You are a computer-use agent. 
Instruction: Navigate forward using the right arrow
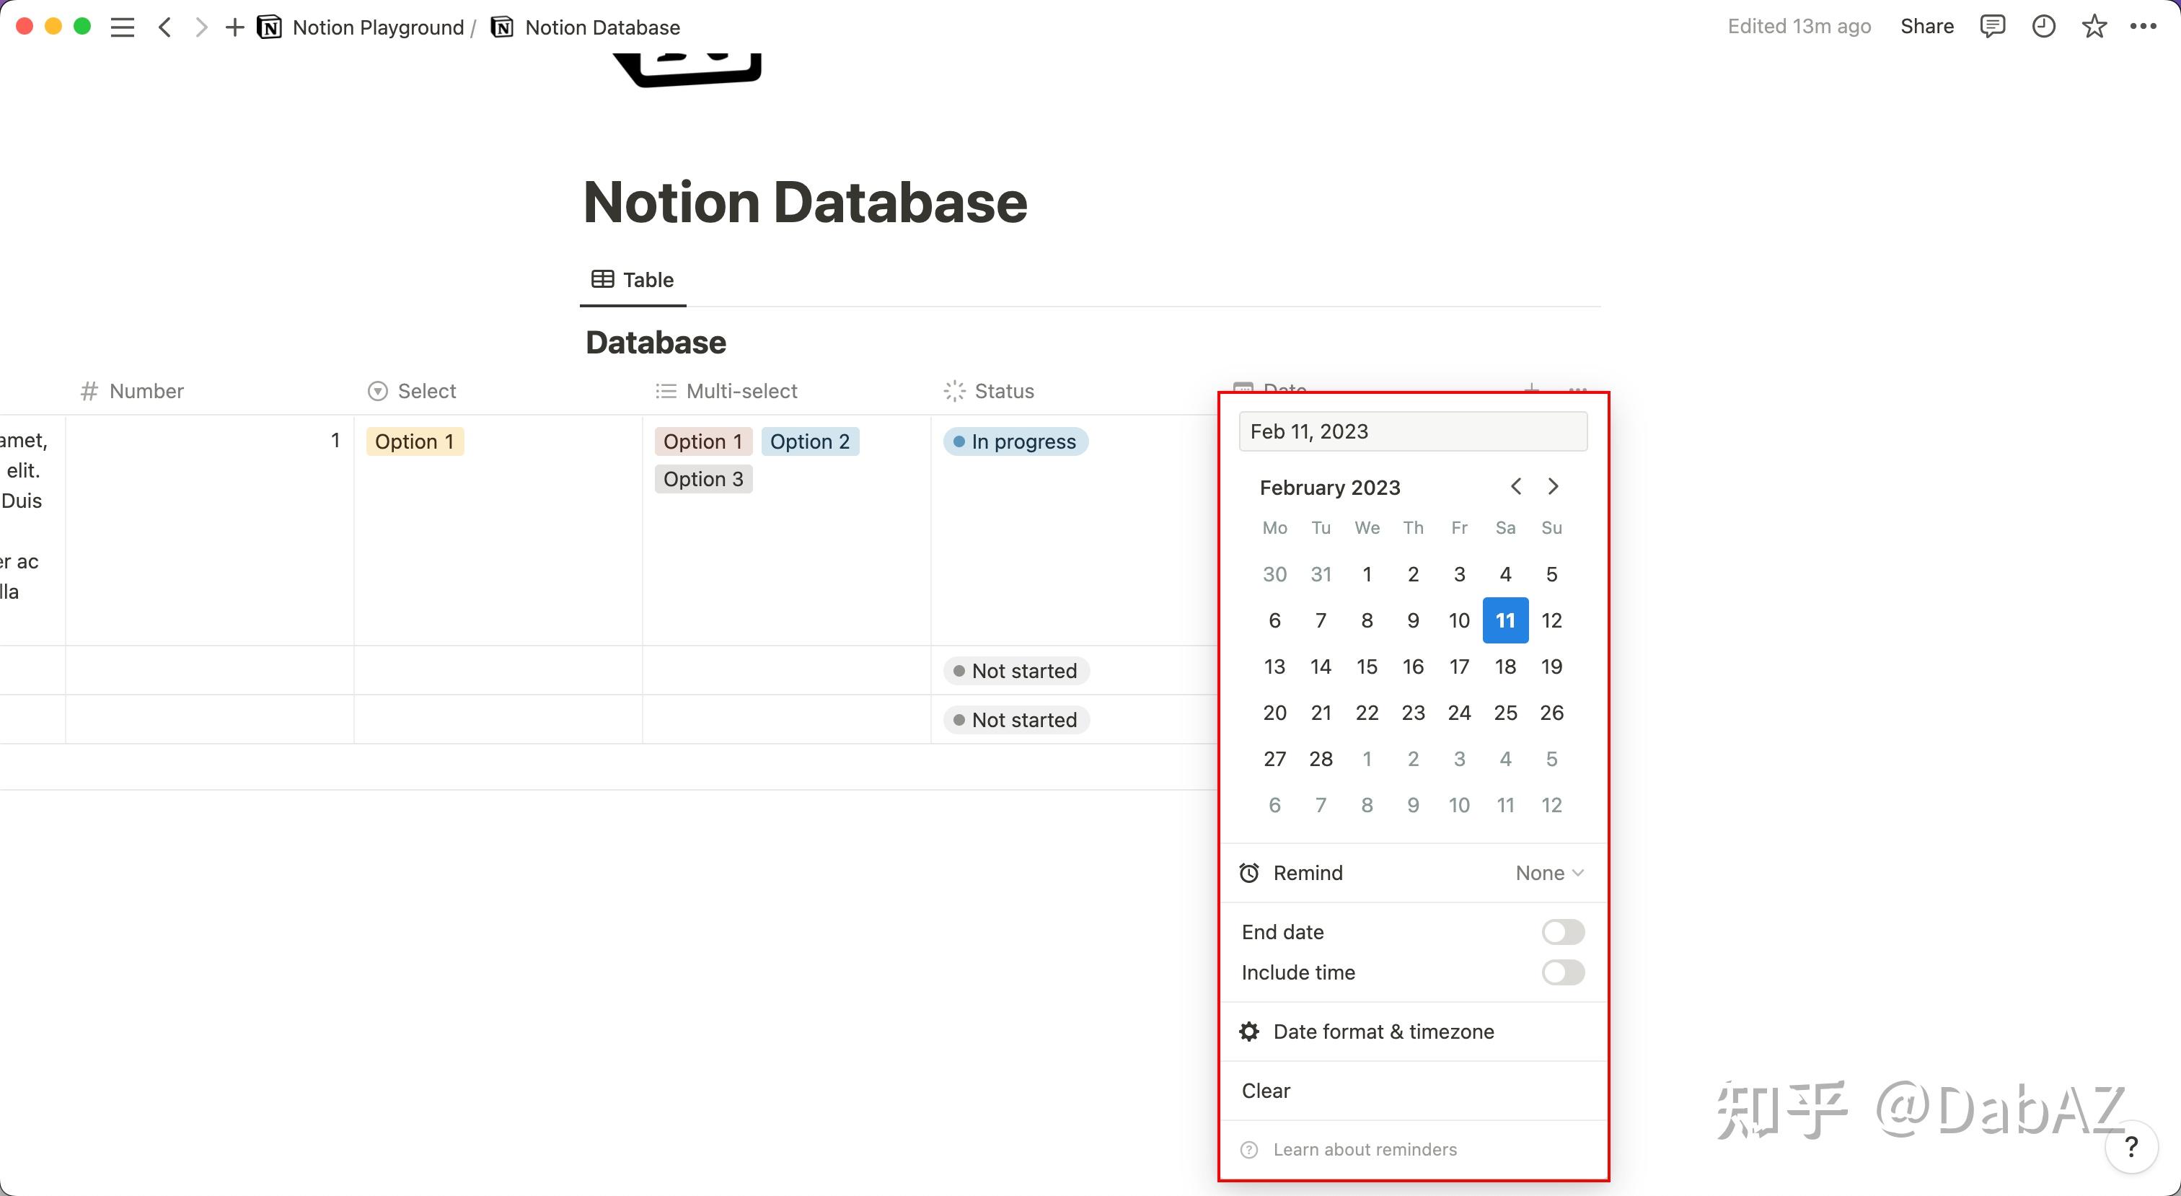[201, 26]
